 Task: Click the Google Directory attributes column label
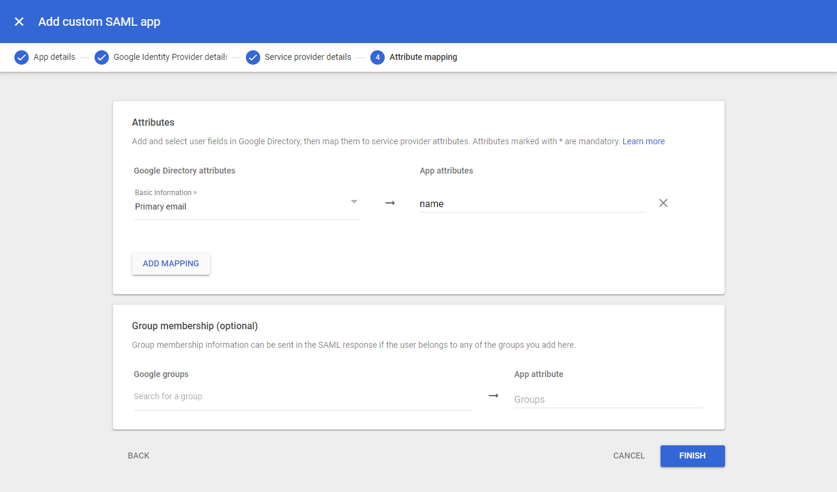[185, 171]
